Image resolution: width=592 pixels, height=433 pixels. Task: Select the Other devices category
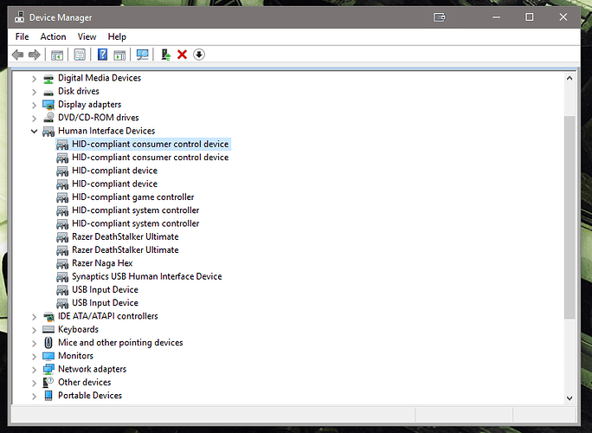tap(84, 382)
